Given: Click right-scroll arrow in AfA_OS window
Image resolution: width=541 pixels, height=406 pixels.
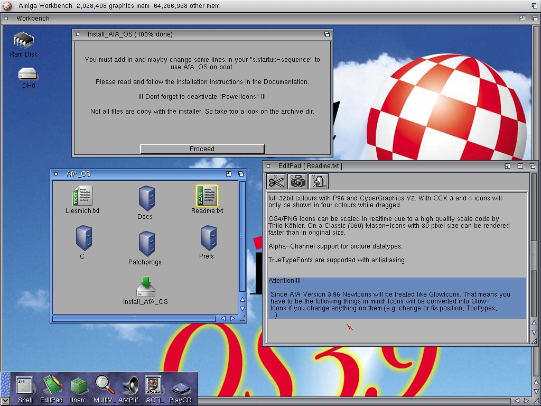Looking at the screenshot, I should point(232,318).
